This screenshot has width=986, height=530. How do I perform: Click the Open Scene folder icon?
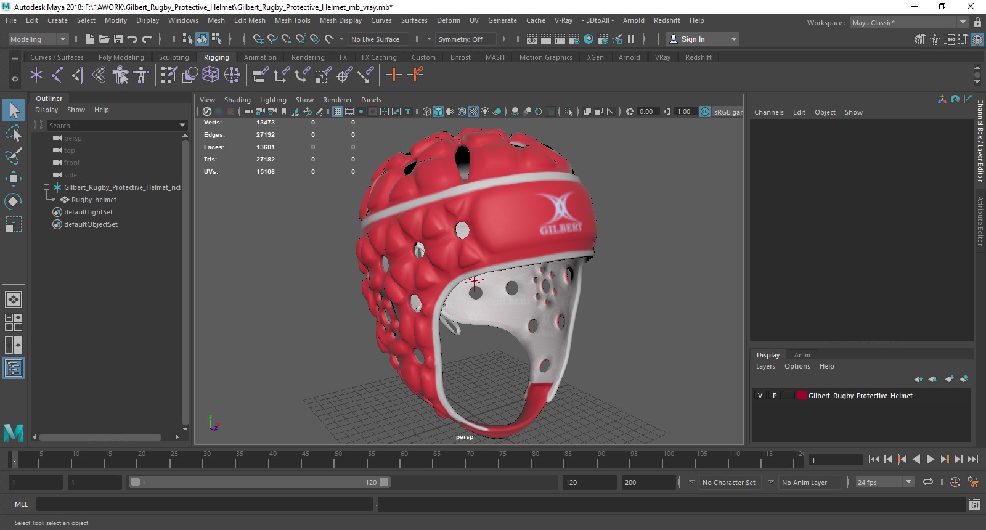tap(104, 39)
